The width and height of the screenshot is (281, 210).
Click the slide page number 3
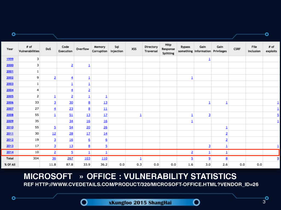click(264, 202)
